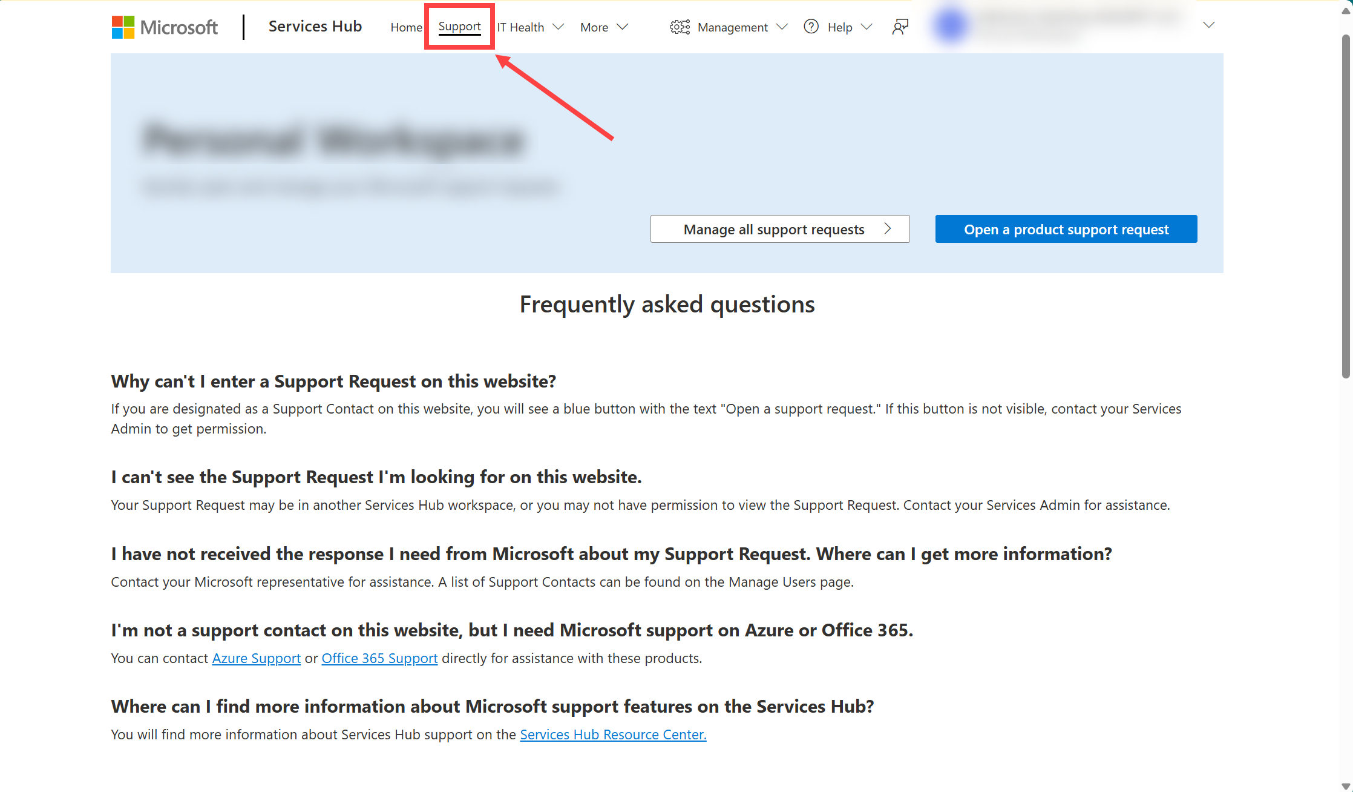Click the collapse navigation arrow icon

1209,24
